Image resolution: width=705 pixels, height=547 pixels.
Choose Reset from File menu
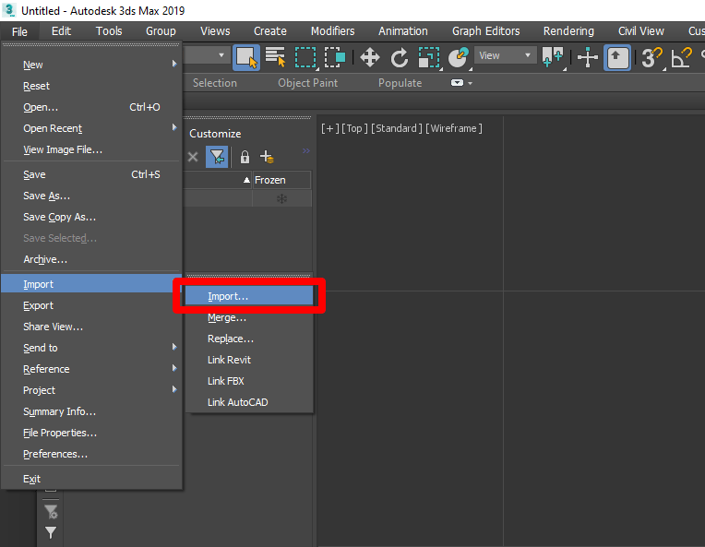pyautogui.click(x=91, y=86)
